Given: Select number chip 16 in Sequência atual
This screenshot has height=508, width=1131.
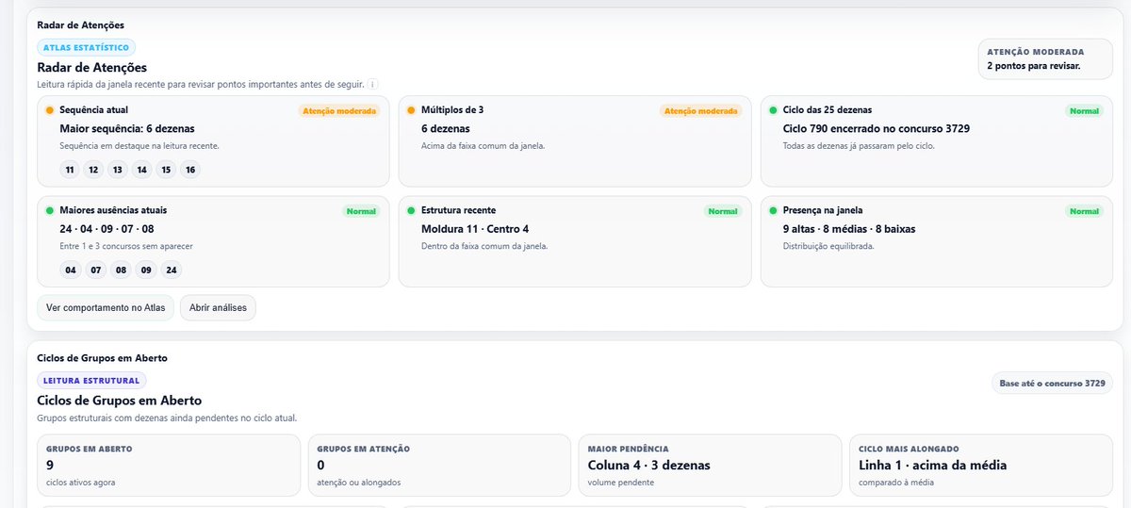Looking at the screenshot, I should click(x=190, y=170).
